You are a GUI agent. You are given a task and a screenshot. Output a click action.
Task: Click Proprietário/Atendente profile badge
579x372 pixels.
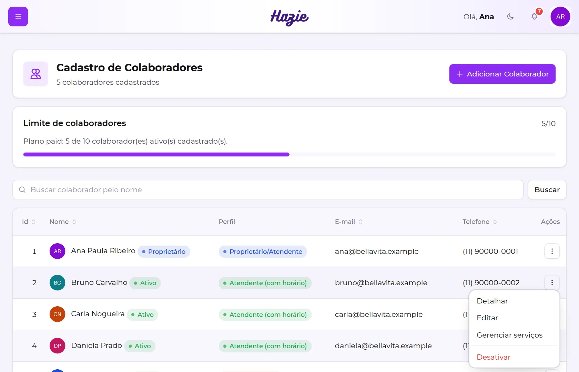(x=263, y=251)
